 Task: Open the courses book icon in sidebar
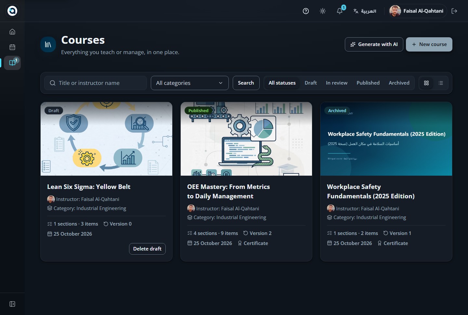click(12, 63)
